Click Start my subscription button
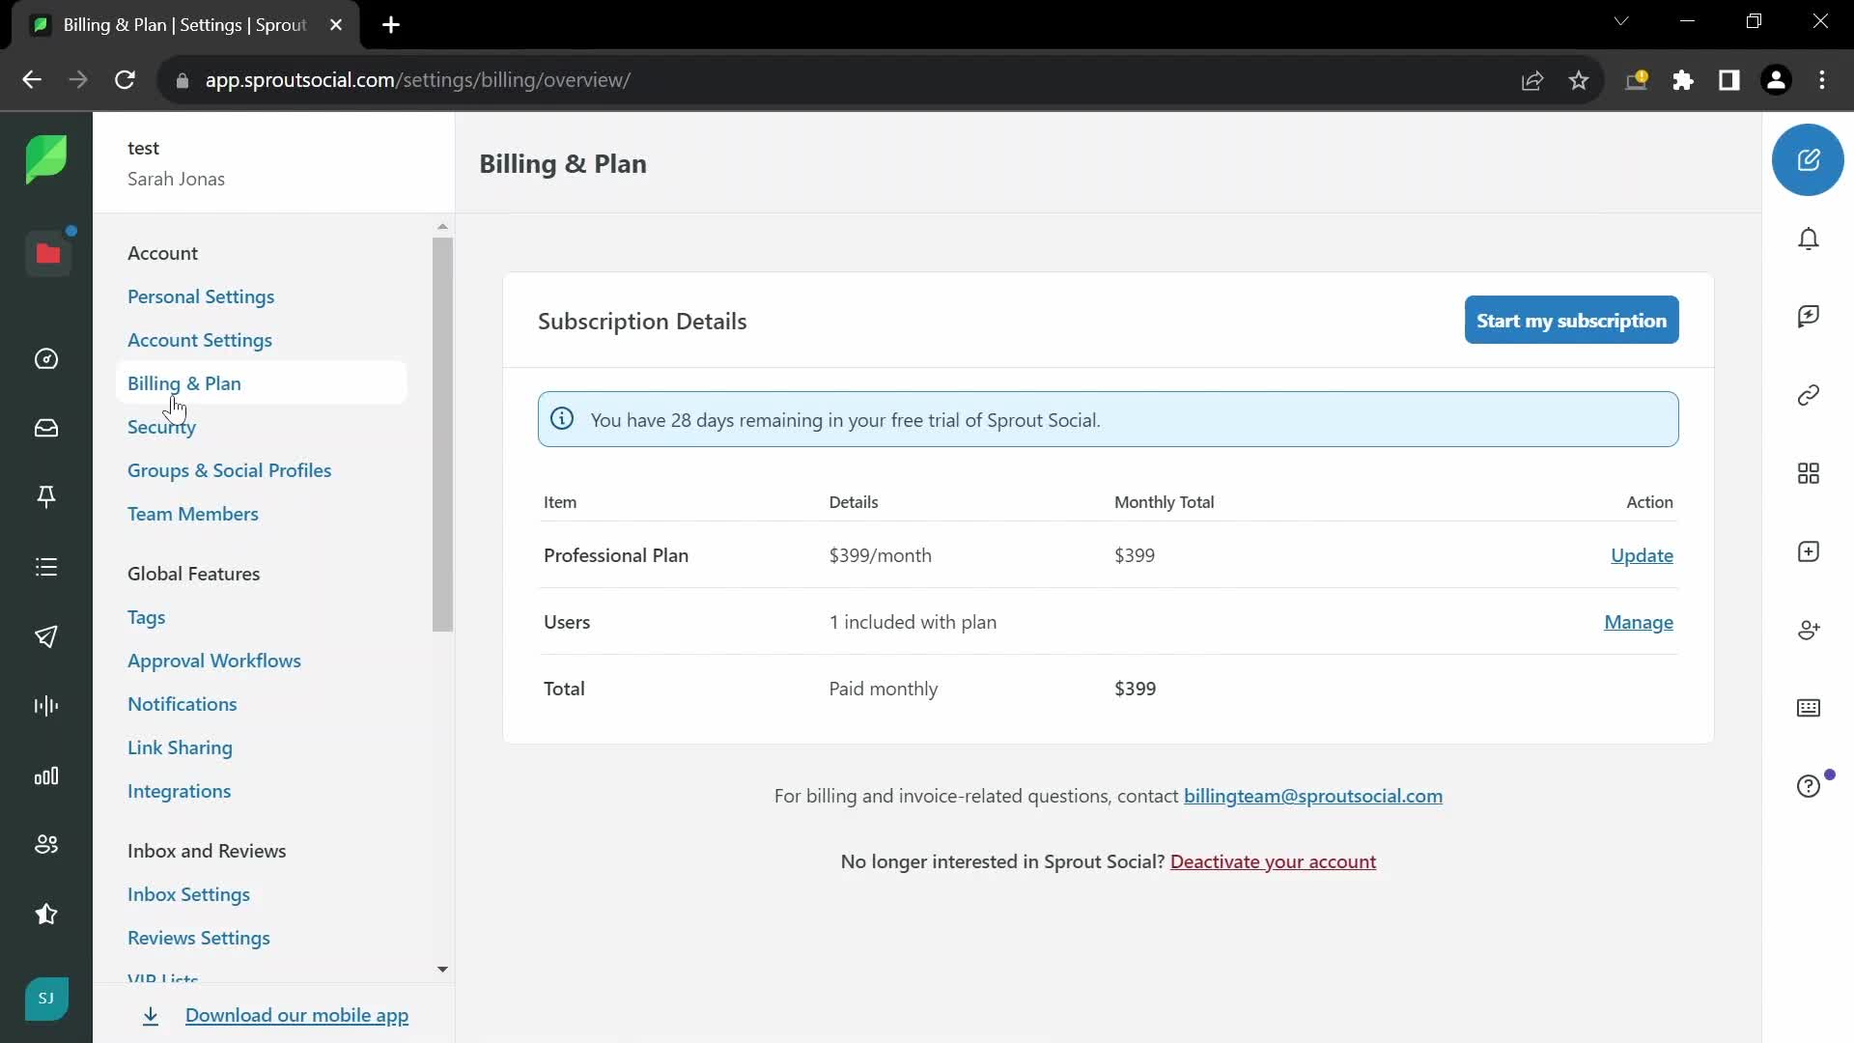Viewport: 1854px width, 1043px height. click(1571, 320)
